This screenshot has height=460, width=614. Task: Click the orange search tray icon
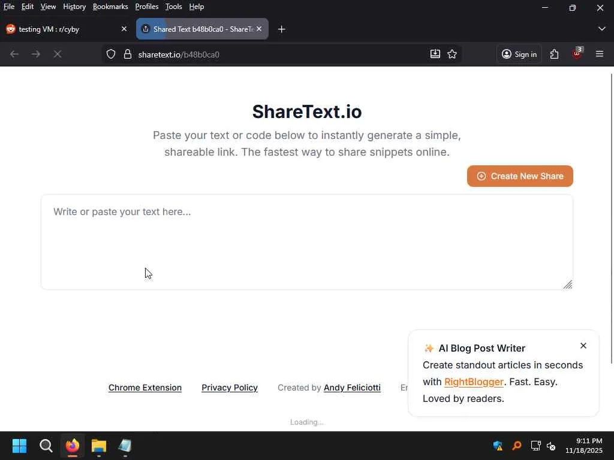point(517,446)
